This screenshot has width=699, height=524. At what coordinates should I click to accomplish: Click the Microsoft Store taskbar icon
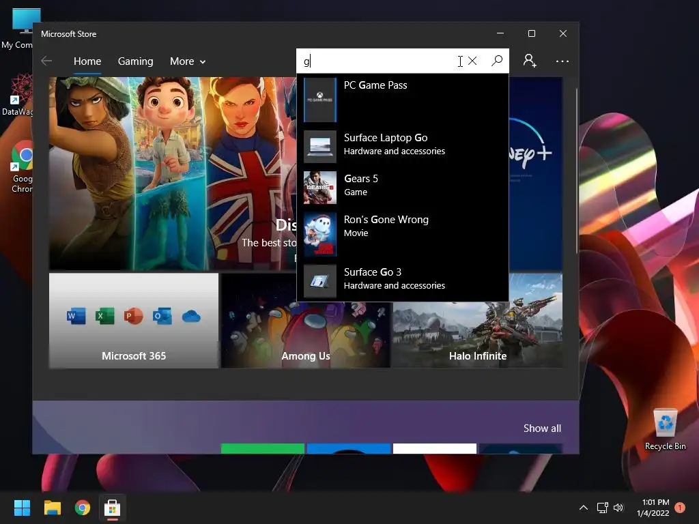(x=113, y=508)
